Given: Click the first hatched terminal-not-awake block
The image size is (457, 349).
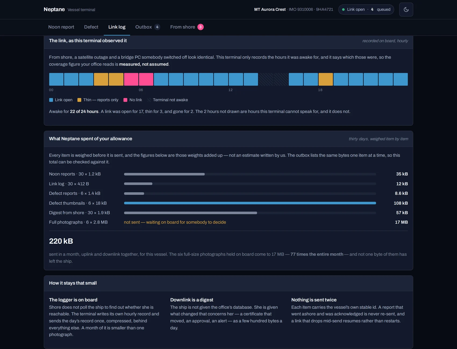Looking at the screenshot, I should point(266,79).
